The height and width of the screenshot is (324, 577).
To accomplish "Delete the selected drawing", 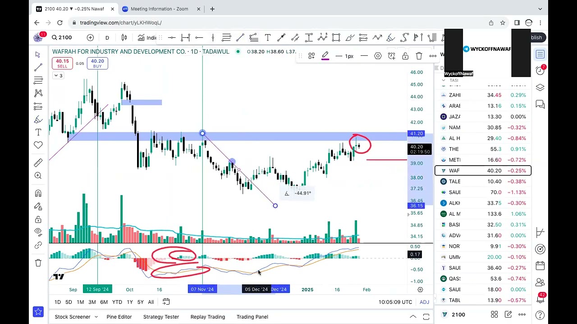I will pos(419,56).
